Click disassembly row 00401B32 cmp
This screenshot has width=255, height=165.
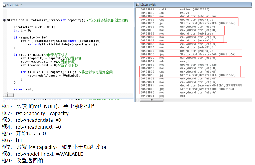pyautogui.click(x=177, y=20)
